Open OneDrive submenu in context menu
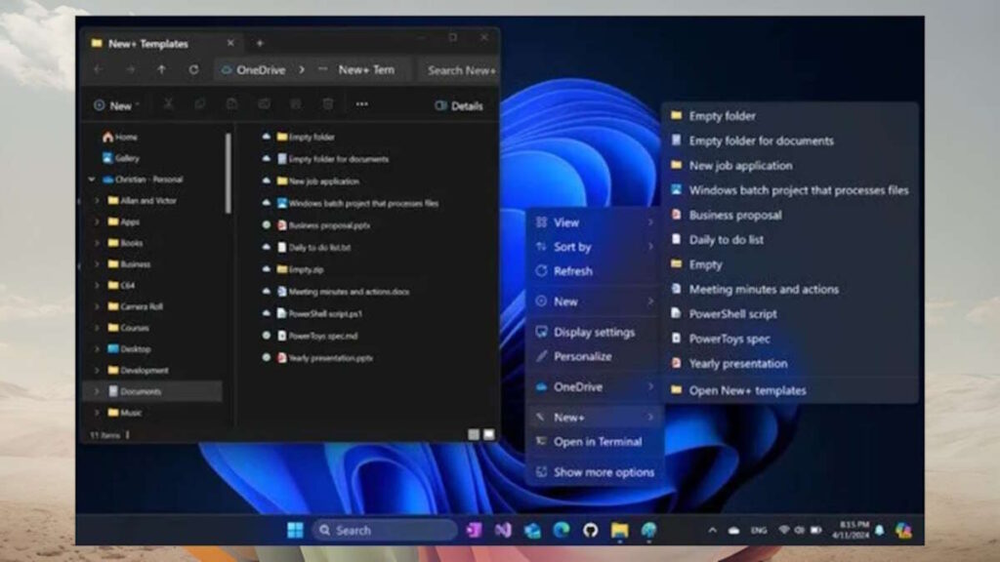 coord(595,386)
